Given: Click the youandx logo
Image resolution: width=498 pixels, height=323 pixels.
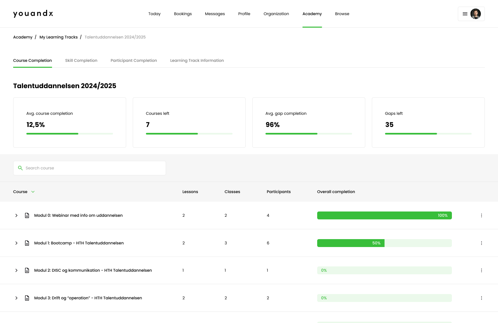Looking at the screenshot, I should 33,14.
